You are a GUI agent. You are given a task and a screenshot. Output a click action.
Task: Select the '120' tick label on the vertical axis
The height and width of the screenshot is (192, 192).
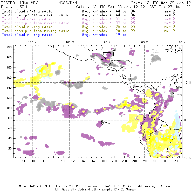(9, 98)
